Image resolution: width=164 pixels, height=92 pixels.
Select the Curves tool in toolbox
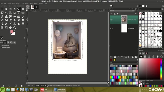6,28
